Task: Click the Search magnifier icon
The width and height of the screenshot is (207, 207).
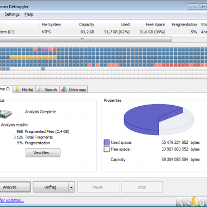Action: [40, 89]
